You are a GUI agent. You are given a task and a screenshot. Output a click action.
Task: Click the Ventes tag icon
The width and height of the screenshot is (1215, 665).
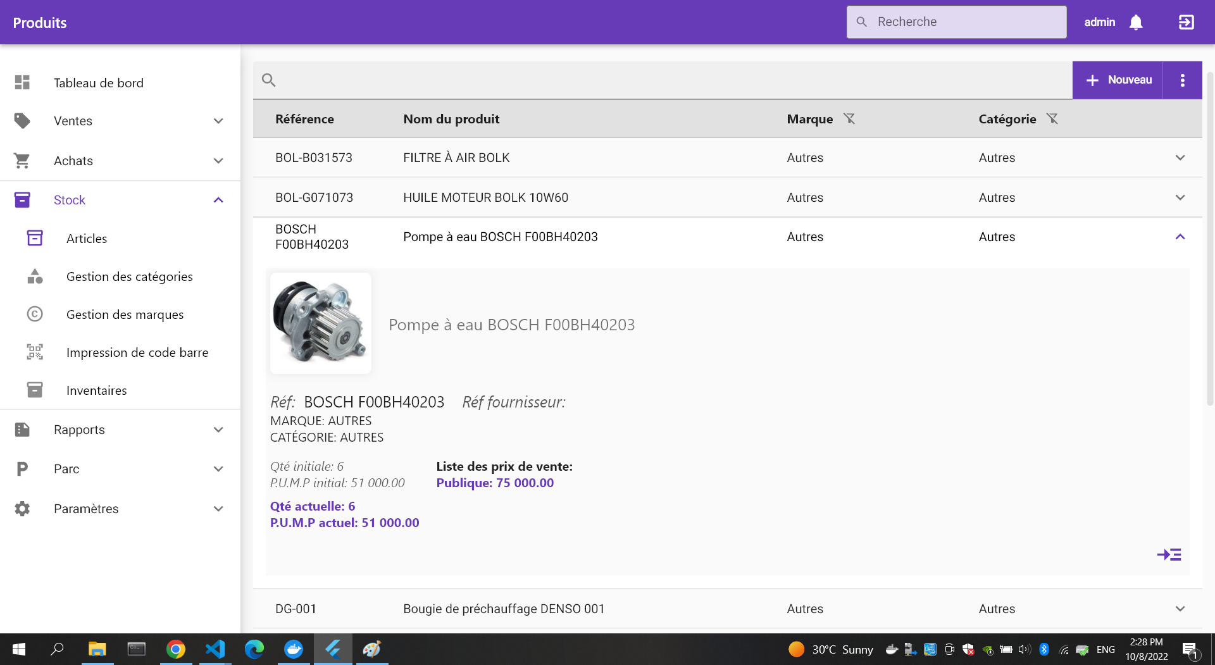pyautogui.click(x=22, y=120)
